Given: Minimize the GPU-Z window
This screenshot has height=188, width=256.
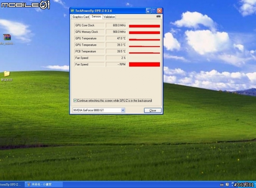Looking at the screenshot, I should click(148, 11).
